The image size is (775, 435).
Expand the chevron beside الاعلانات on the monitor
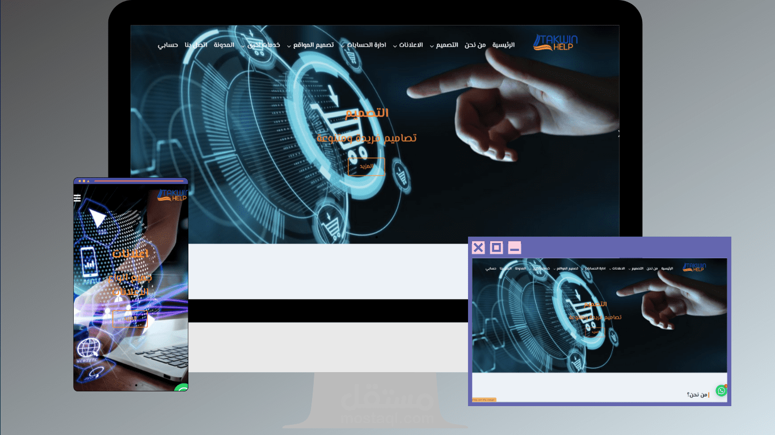click(395, 46)
